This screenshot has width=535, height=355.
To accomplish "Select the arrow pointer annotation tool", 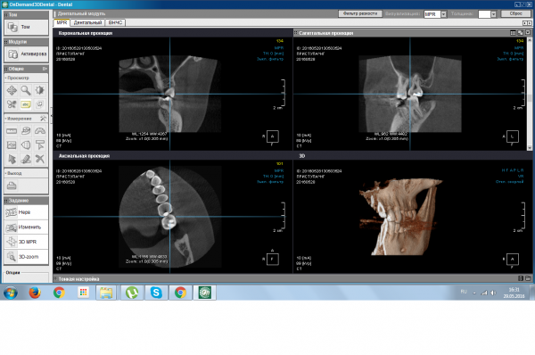I will [x=12, y=159].
